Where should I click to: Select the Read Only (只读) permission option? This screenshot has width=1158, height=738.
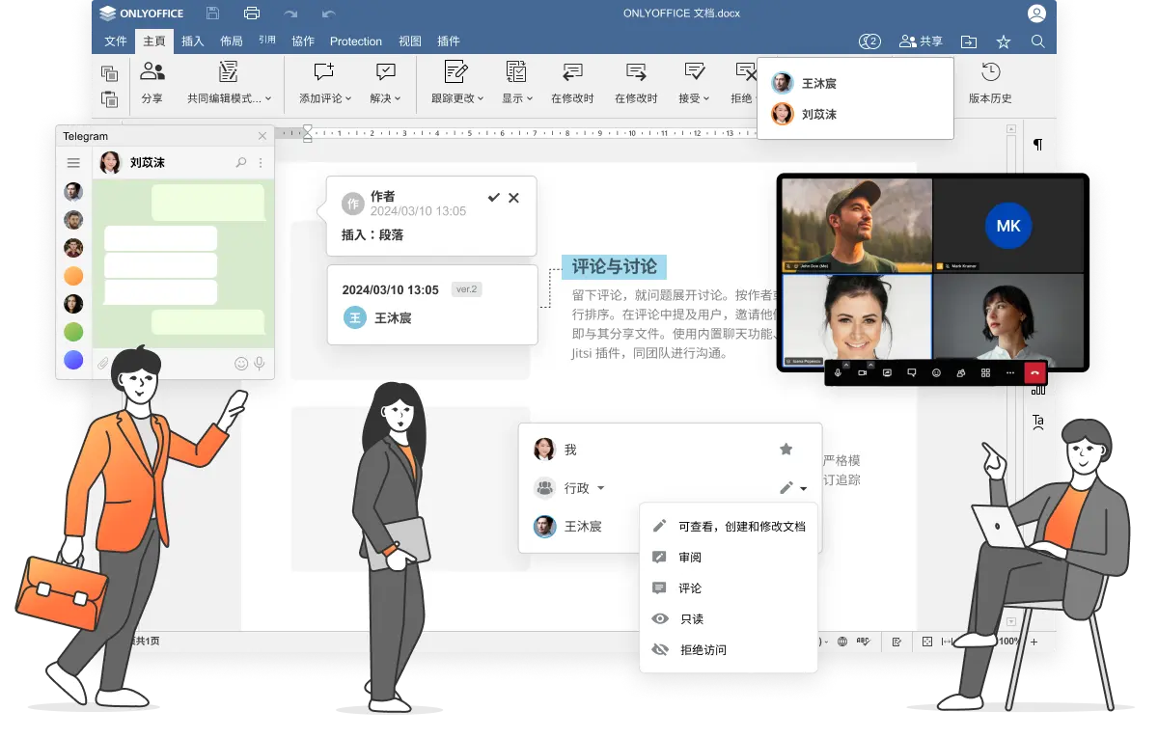[x=691, y=619]
